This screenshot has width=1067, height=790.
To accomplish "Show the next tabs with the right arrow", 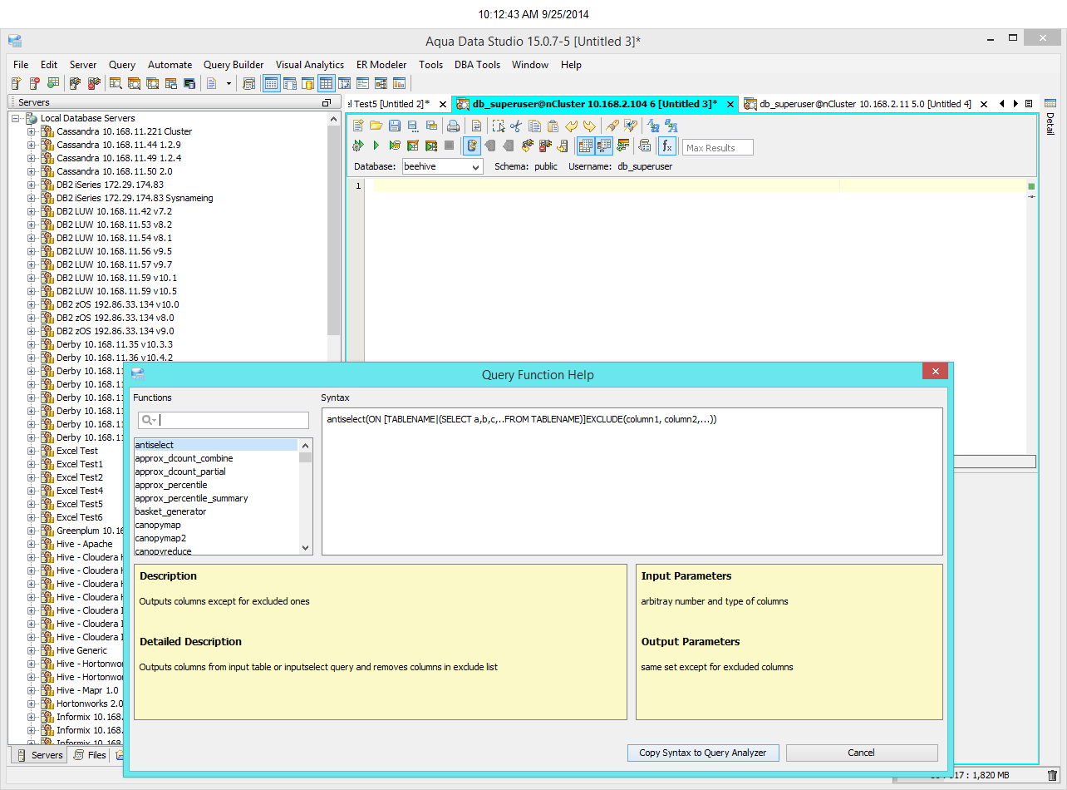I will 1015,104.
